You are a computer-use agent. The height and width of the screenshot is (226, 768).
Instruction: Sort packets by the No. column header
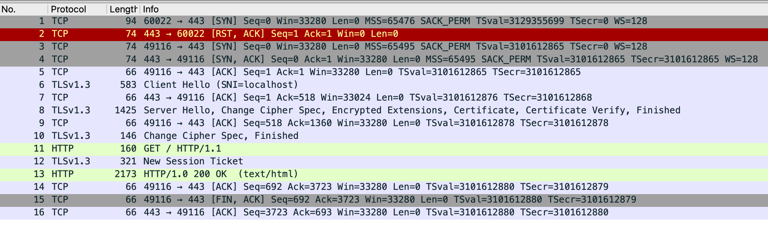tap(24, 9)
